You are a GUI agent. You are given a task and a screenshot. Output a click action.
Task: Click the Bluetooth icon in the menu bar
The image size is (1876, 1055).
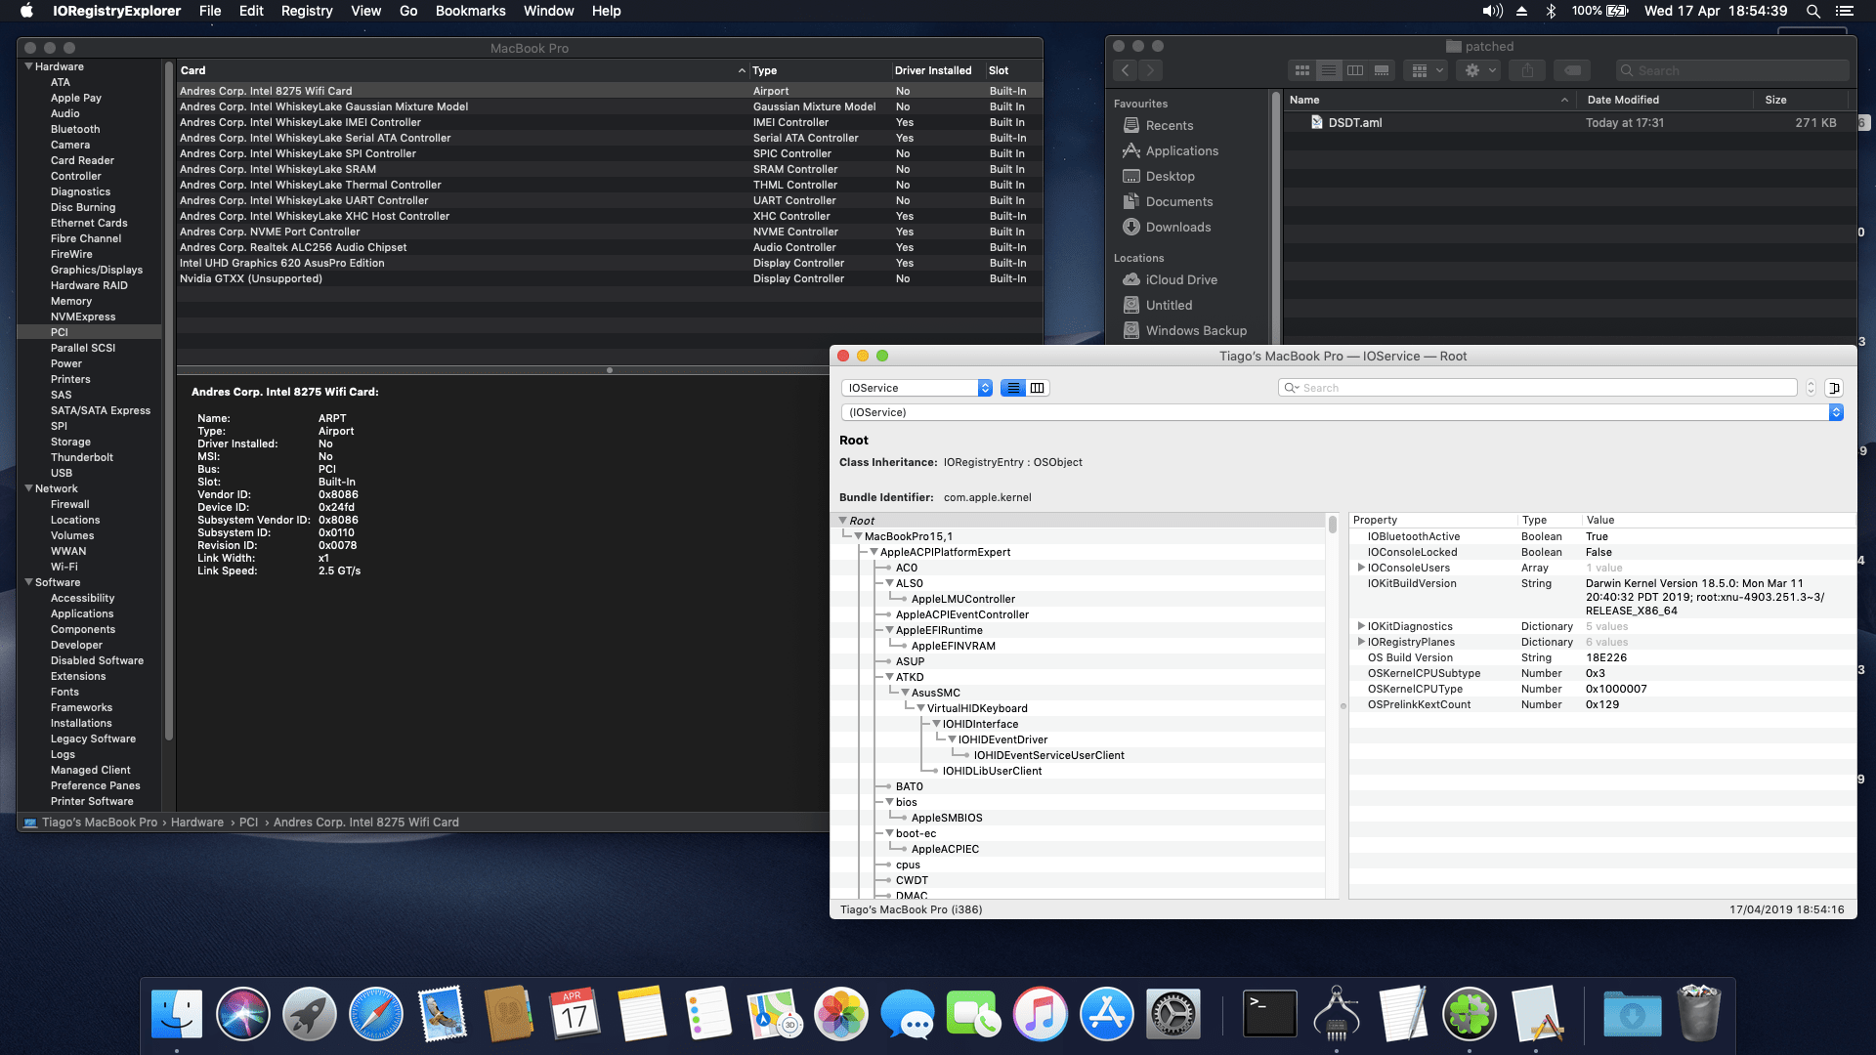point(1551,11)
